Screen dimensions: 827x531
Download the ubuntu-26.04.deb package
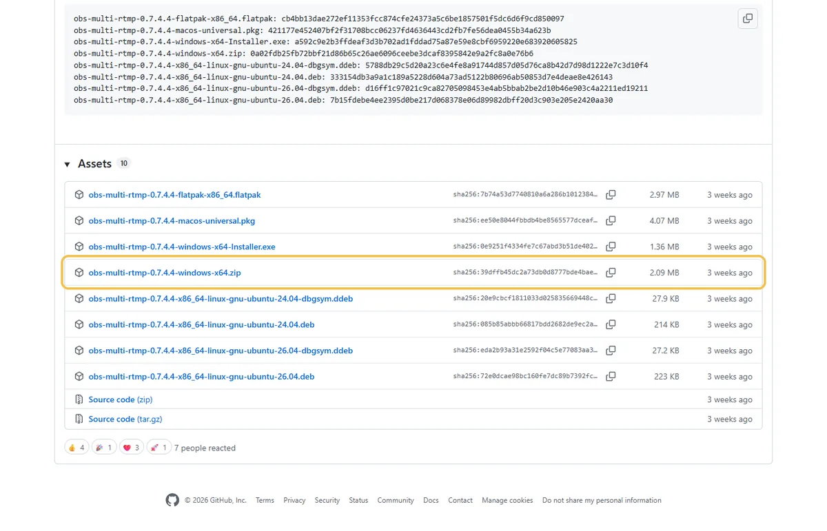click(201, 377)
